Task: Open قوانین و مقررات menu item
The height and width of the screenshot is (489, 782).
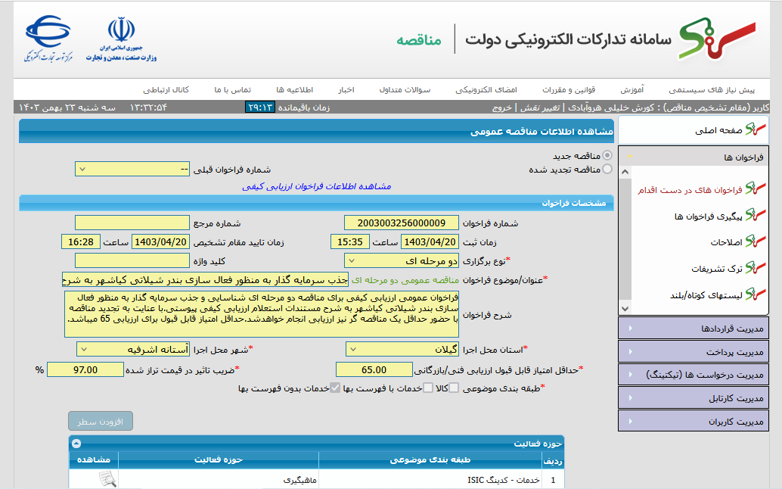Action: 569,90
